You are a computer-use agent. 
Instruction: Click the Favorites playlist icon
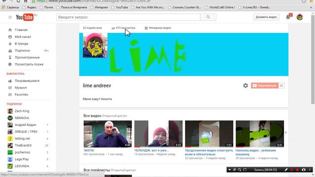pyautogui.click(x=10, y=94)
